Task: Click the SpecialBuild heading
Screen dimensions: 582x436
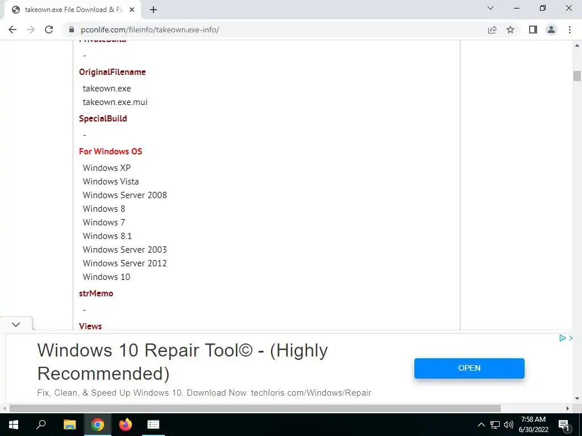Action: coord(103,119)
